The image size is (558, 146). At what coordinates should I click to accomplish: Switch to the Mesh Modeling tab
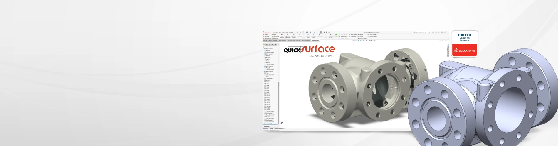coord(282,41)
